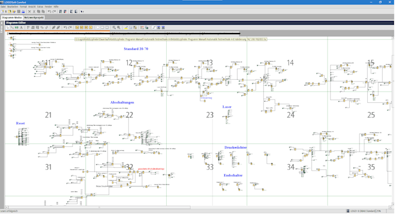
Task: Click the Standard 20-70 heading label
Action: point(136,49)
